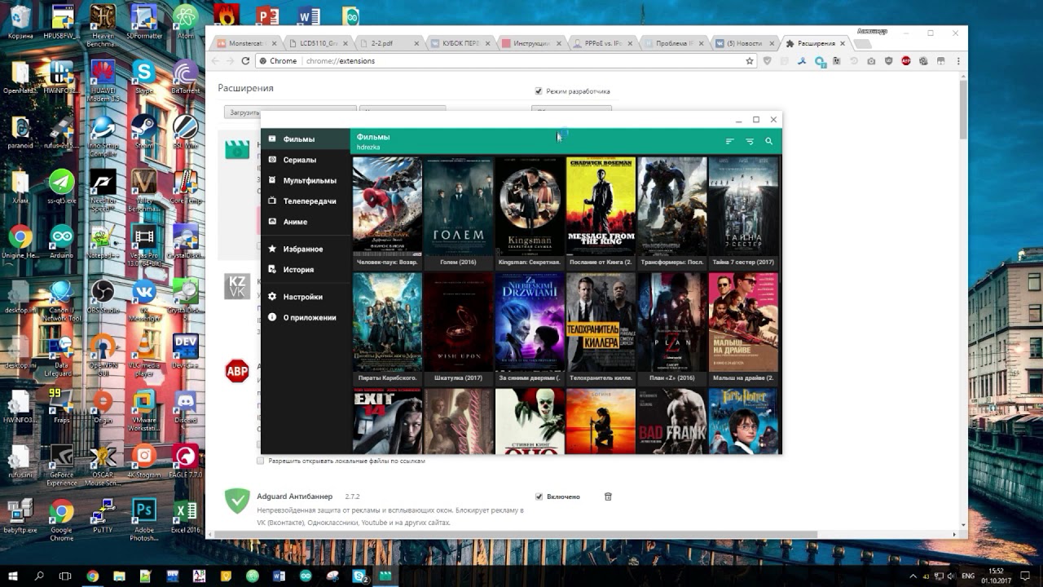The height and width of the screenshot is (587, 1043).
Task: Open the Голем (2016) movie poster
Action: click(459, 212)
